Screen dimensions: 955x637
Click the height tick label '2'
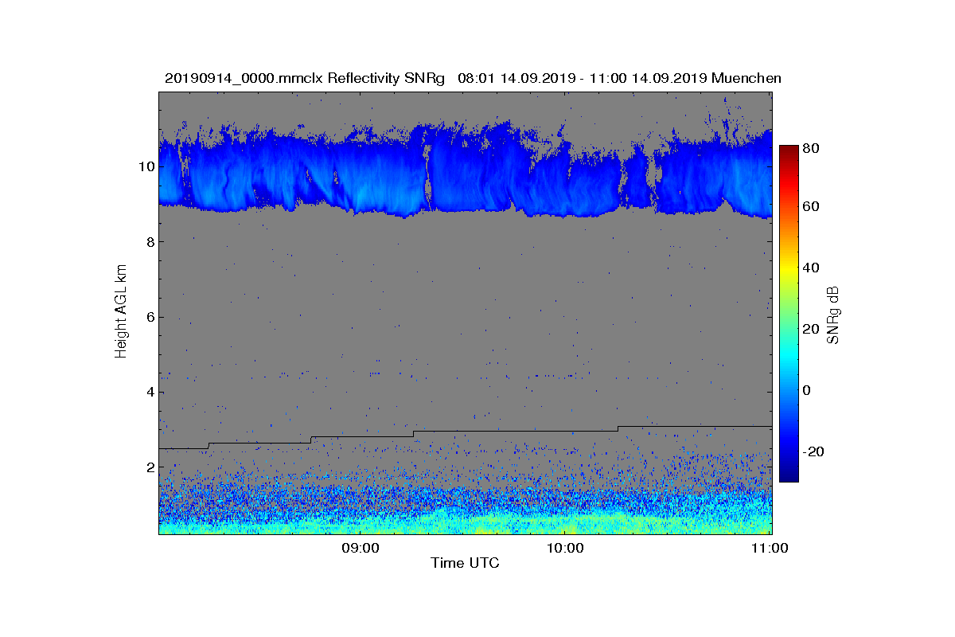(149, 467)
